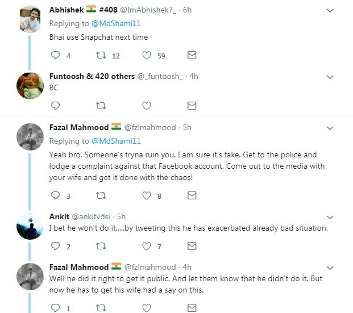Share Funtoosh's tweet via message icon

(x=192, y=106)
